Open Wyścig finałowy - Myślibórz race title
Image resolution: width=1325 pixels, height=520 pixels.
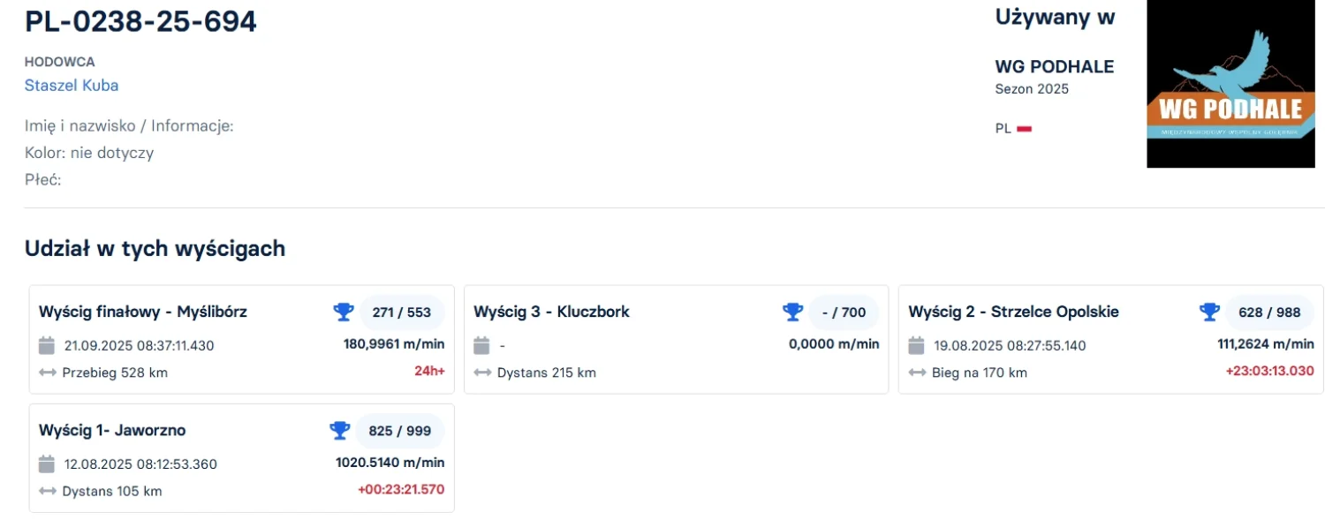pos(143,312)
